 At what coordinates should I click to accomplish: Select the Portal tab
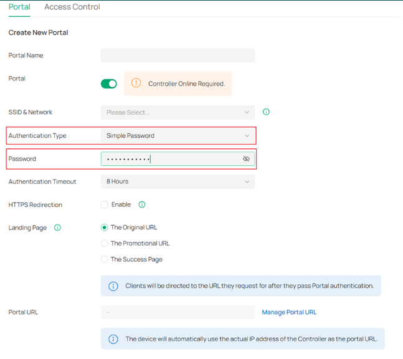pyautogui.click(x=19, y=7)
